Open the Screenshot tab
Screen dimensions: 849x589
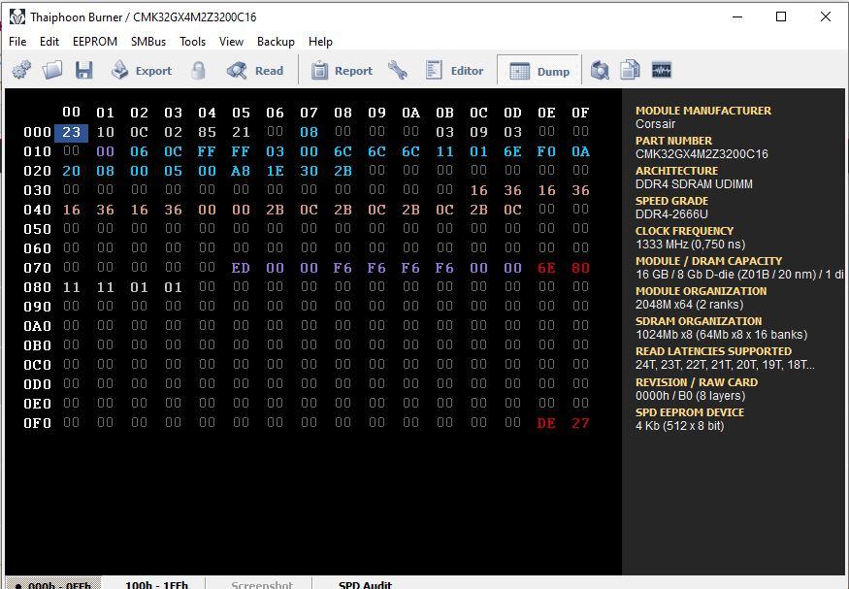tap(262, 584)
